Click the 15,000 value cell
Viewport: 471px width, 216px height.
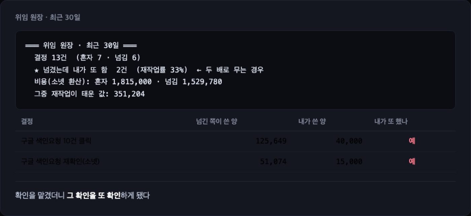tap(349, 162)
